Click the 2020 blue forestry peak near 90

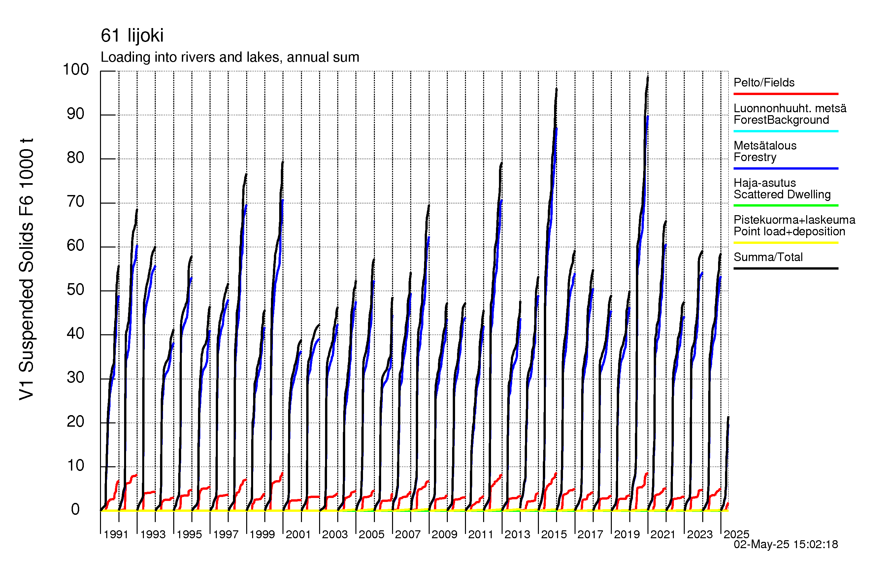(647, 117)
